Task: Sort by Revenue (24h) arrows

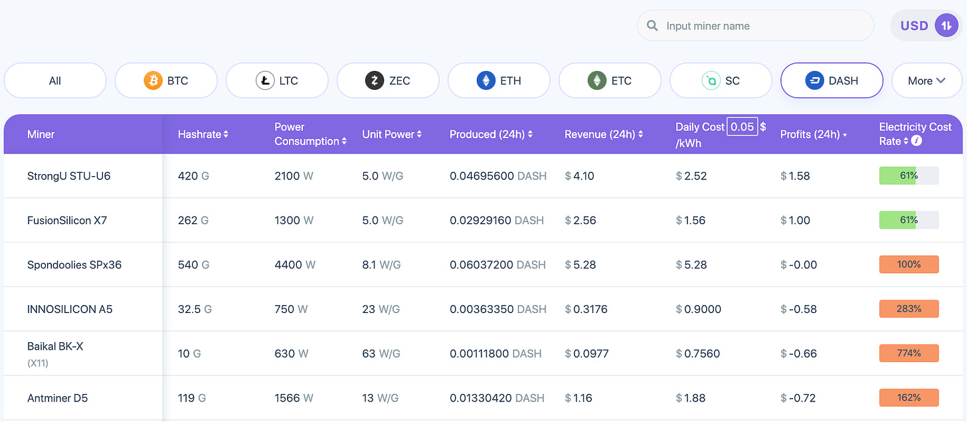Action: pos(640,134)
